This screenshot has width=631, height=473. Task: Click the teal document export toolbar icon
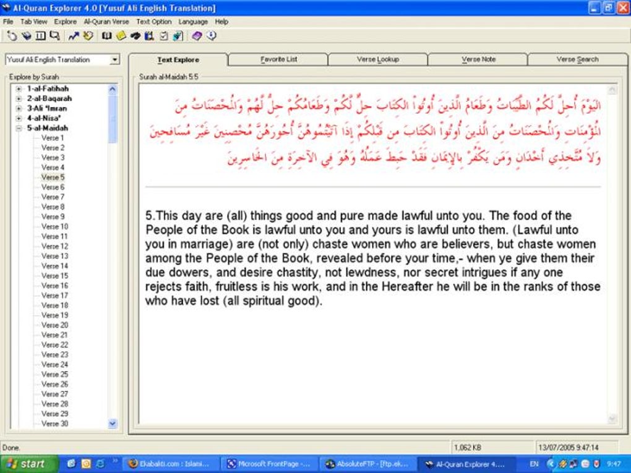(178, 36)
